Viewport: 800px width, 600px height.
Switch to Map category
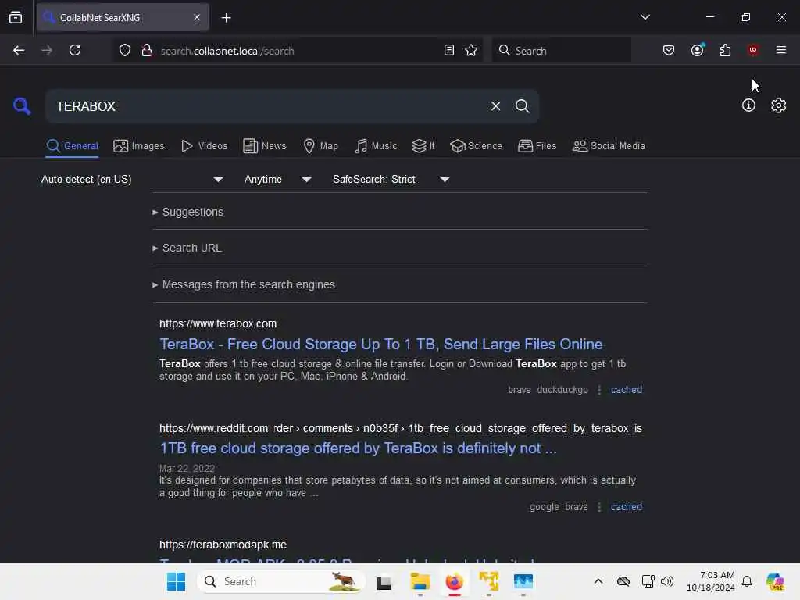[320, 146]
